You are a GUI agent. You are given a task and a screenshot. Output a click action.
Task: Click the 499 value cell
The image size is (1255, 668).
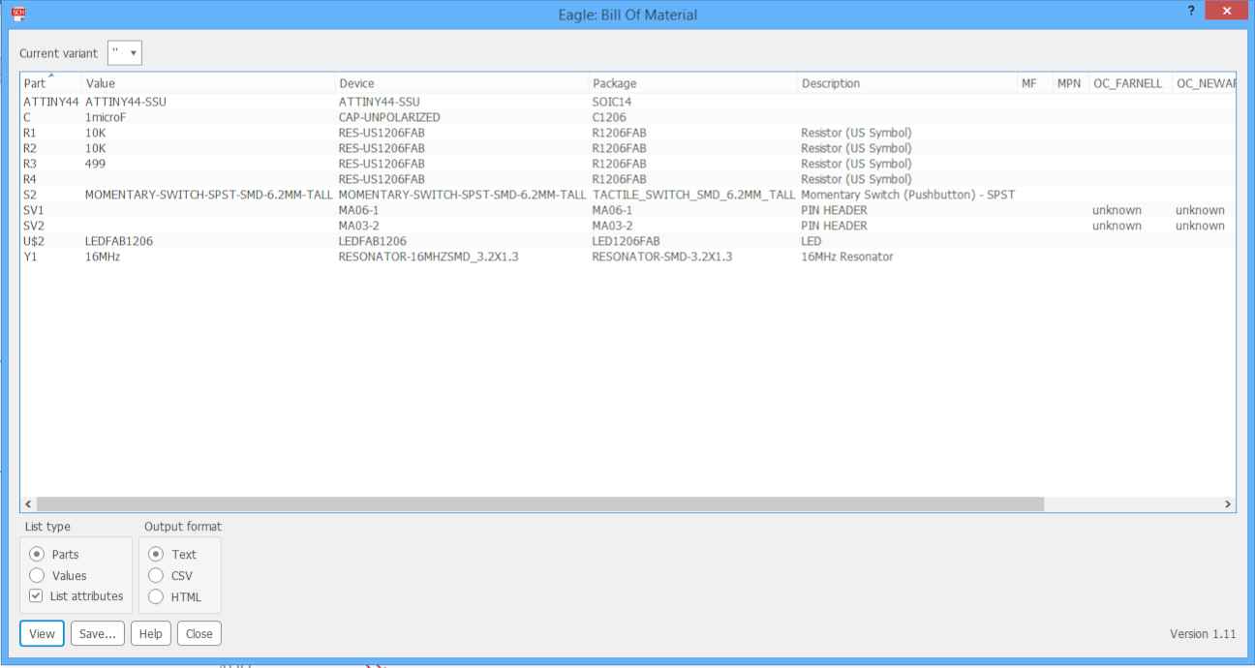coord(95,164)
